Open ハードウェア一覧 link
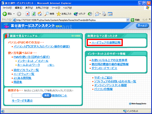The height and width of the screenshot is (114, 152). click(x=24, y=74)
